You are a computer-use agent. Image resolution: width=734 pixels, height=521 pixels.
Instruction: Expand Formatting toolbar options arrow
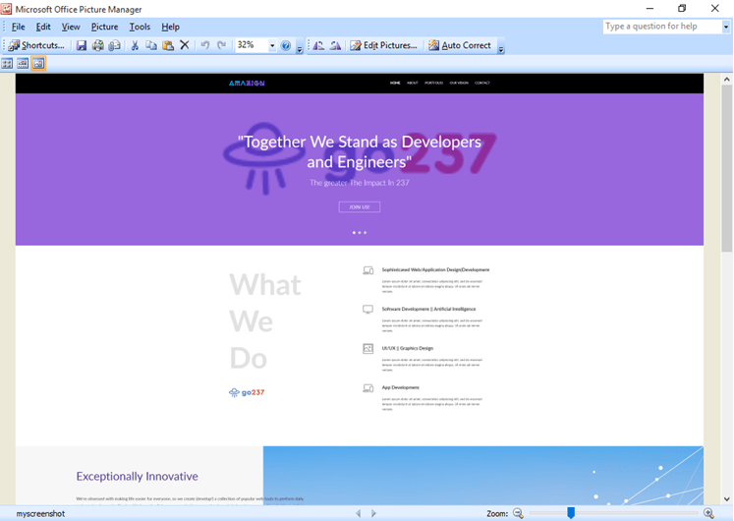501,48
